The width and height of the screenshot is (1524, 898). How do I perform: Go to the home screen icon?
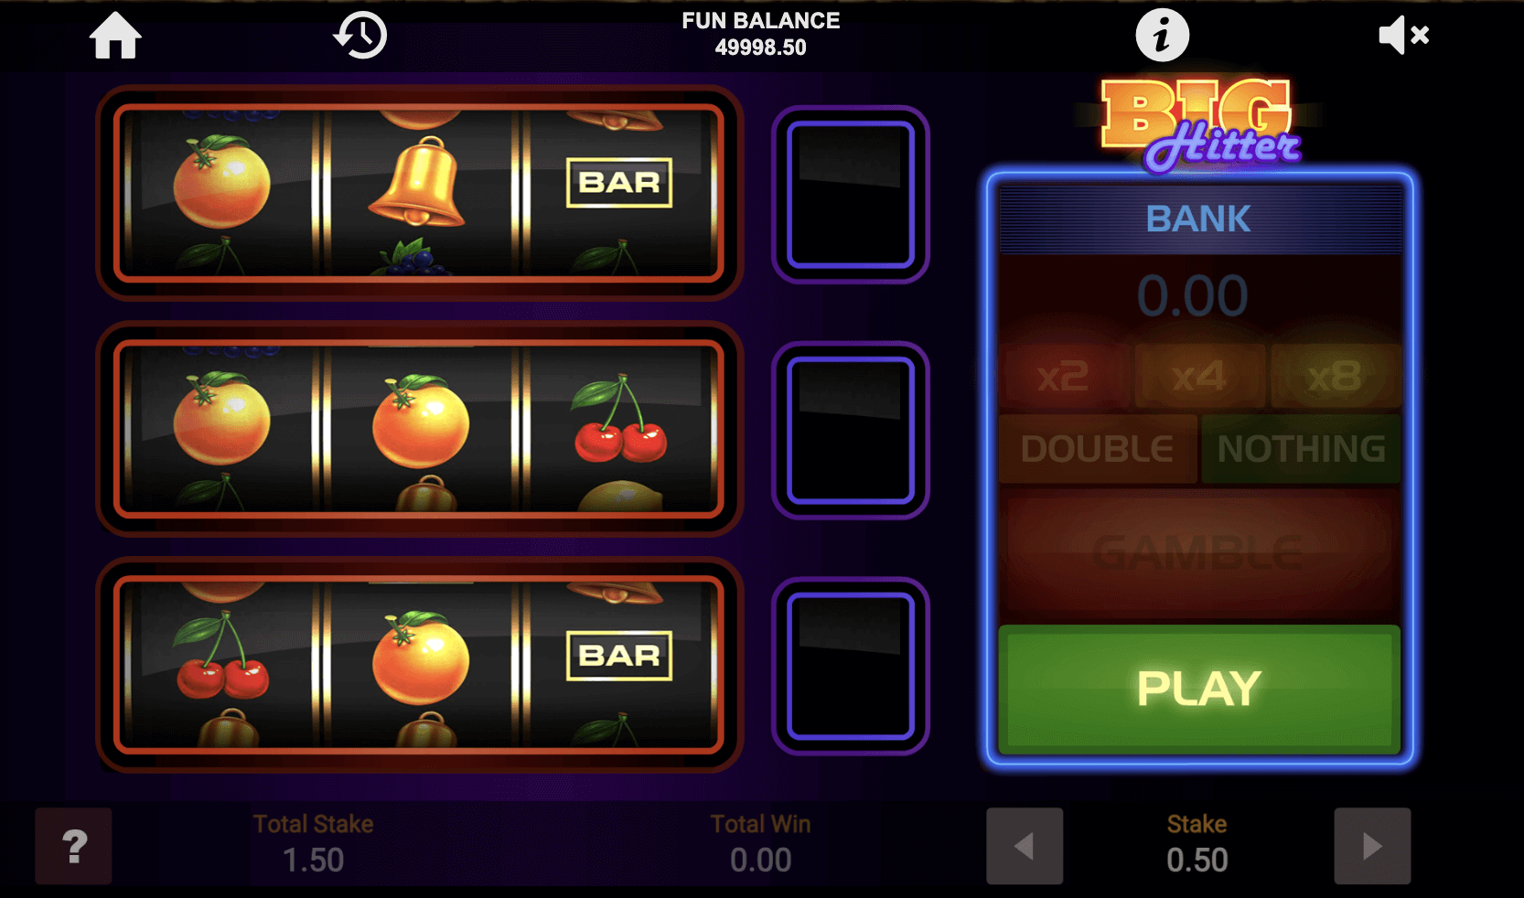(115, 37)
